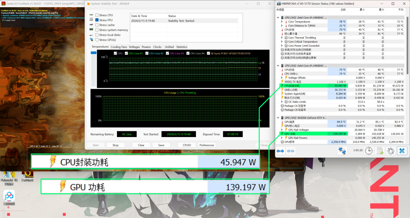Switch to Voltages tab

134,47
